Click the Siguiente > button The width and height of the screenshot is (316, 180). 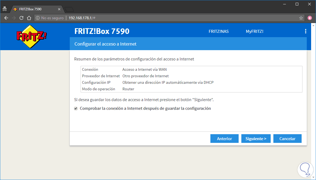256,139
